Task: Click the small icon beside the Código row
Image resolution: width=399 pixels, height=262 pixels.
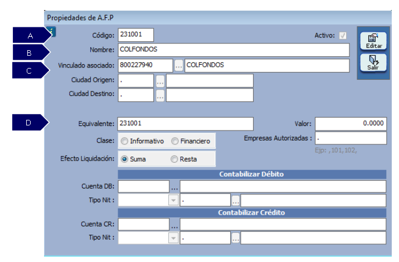Action: (x=52, y=32)
